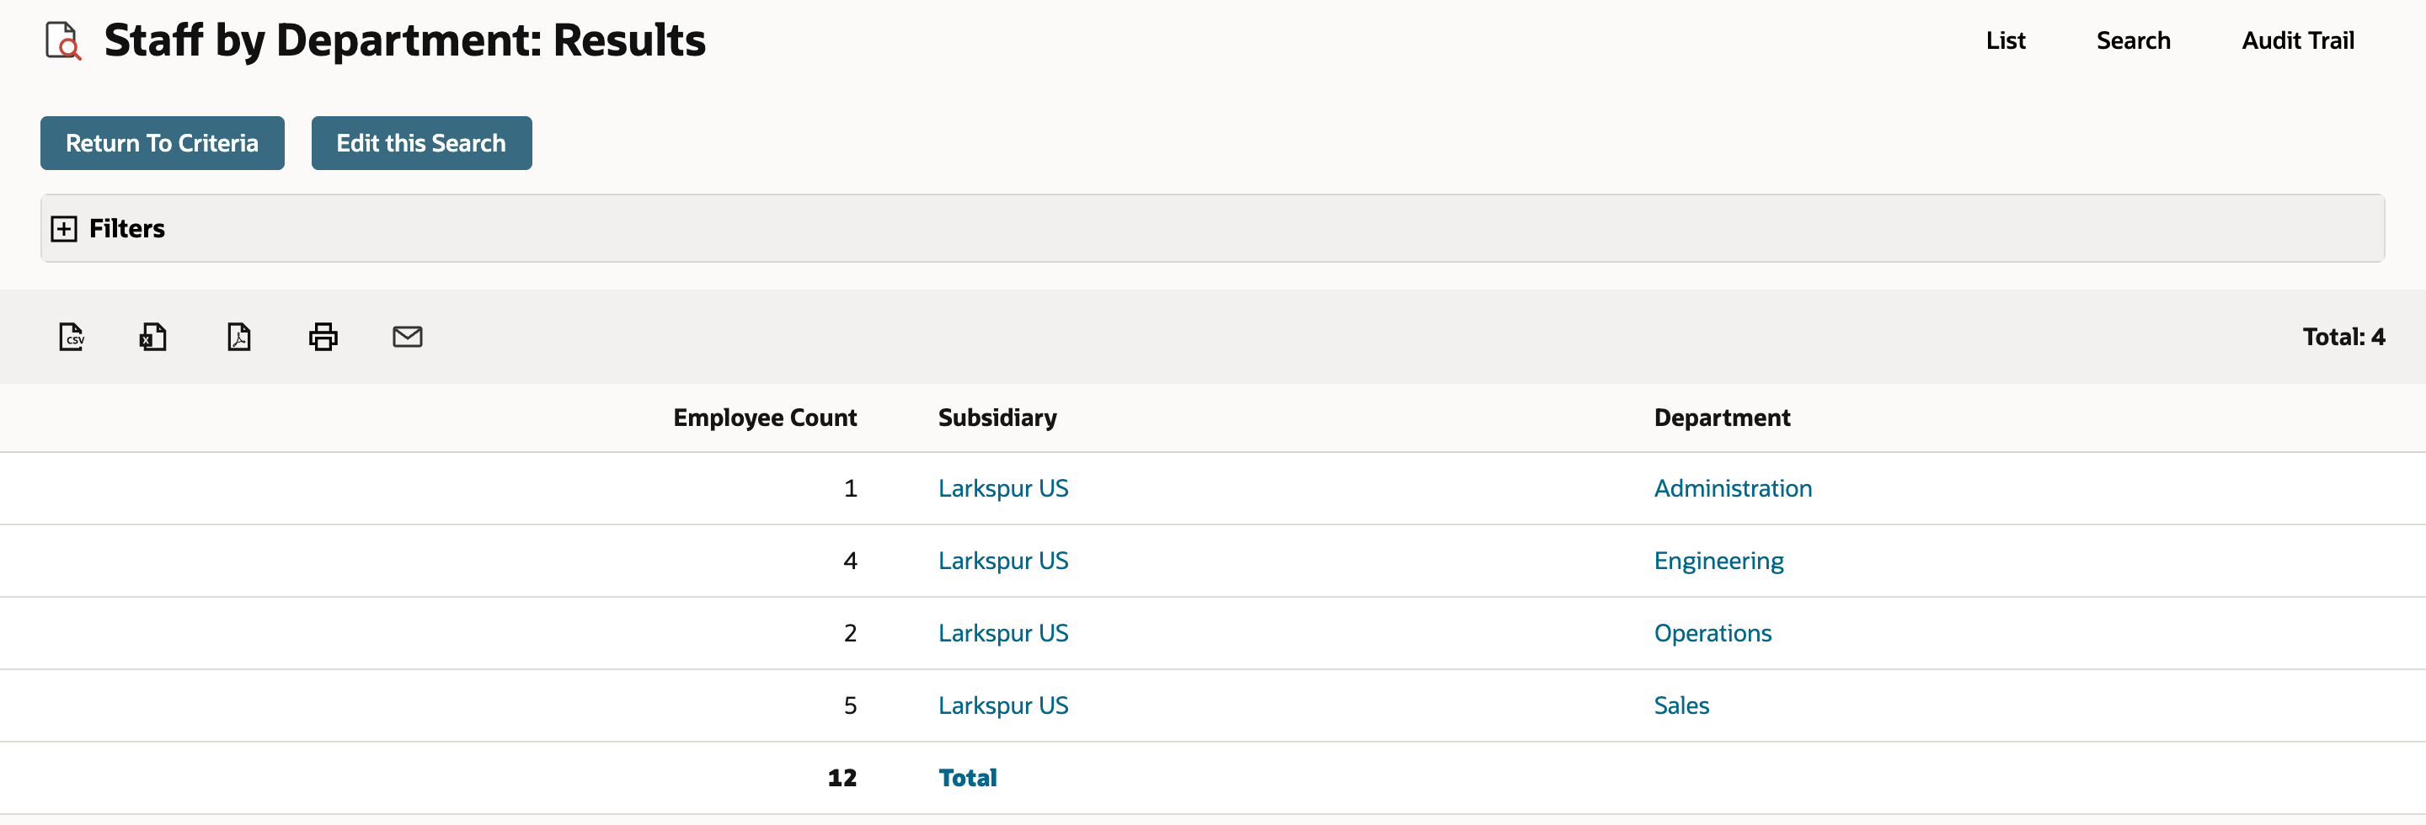The image size is (2426, 825).
Task: Email the search results
Action: [x=407, y=337]
